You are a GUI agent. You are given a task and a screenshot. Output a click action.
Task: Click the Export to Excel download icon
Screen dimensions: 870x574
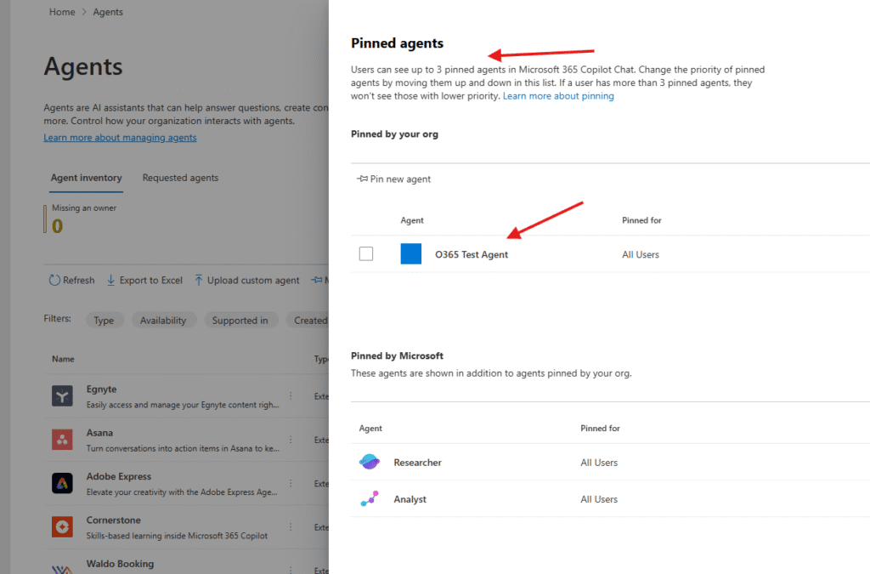tap(111, 280)
